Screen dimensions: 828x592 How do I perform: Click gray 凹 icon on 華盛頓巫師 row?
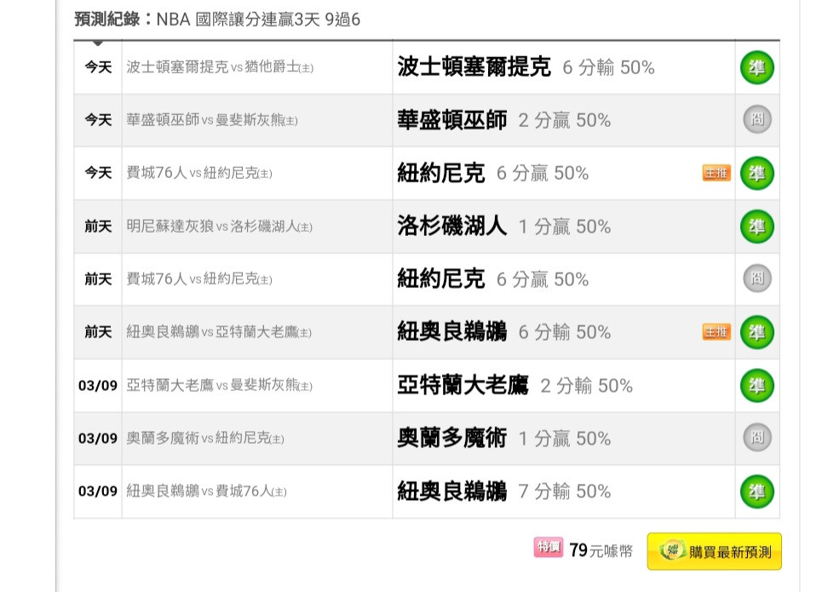[757, 119]
